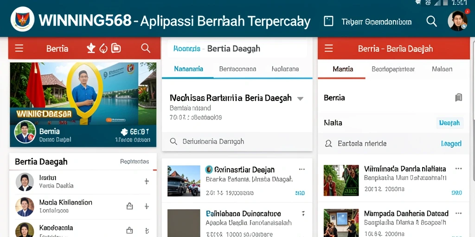
Task: Click the Tabar link in top header
Action: pos(377,22)
